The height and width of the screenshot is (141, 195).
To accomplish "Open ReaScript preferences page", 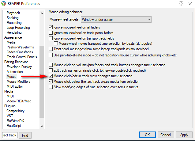I will pos(14,126).
